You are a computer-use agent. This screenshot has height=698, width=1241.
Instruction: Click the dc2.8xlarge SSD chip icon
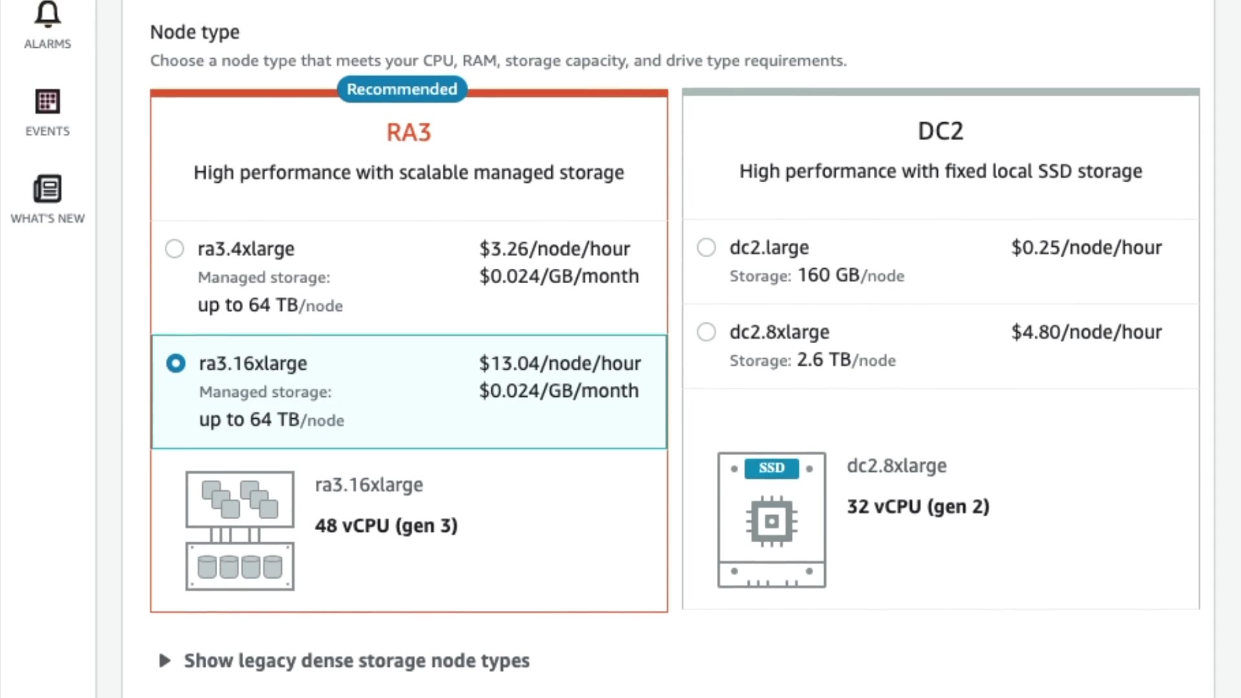771,520
